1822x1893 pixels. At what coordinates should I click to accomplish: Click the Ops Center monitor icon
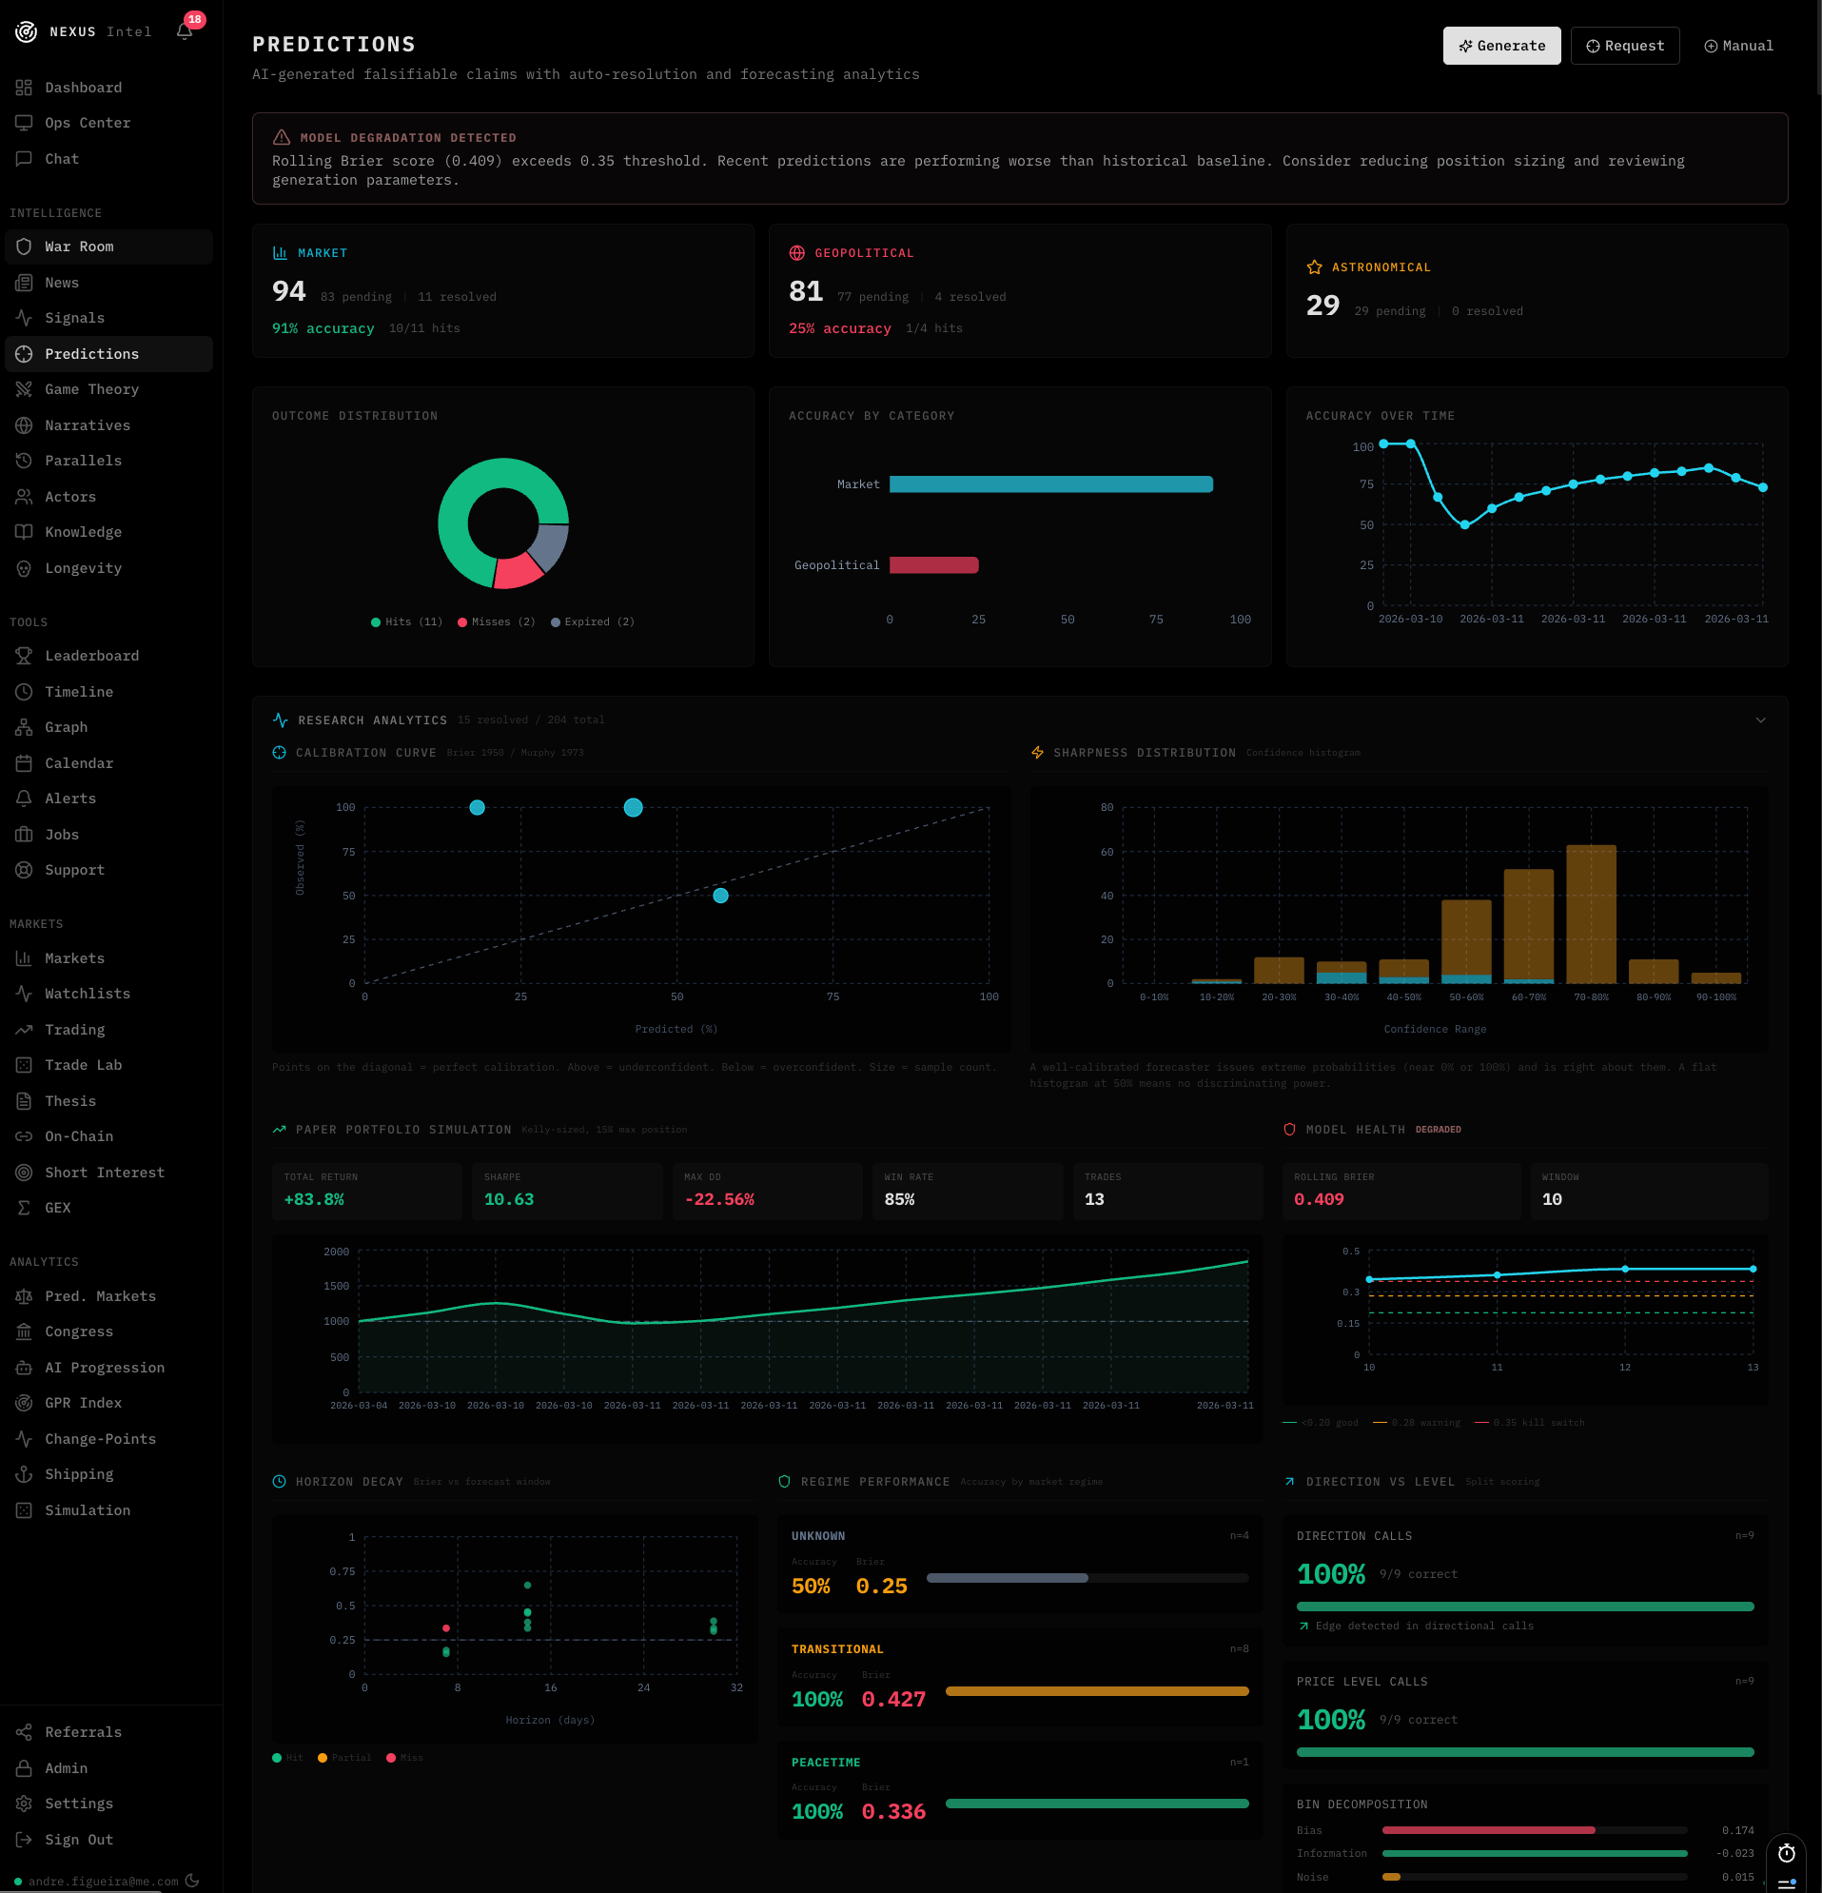24,123
